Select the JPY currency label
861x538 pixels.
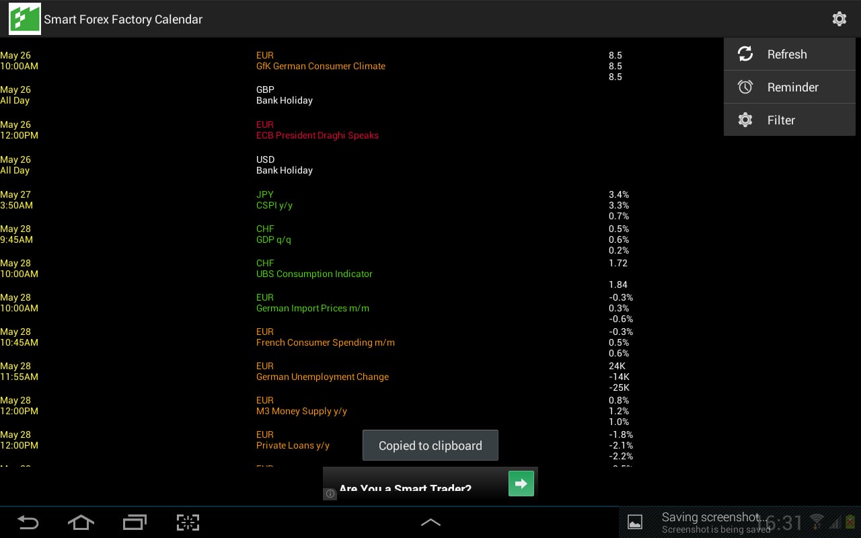click(265, 194)
